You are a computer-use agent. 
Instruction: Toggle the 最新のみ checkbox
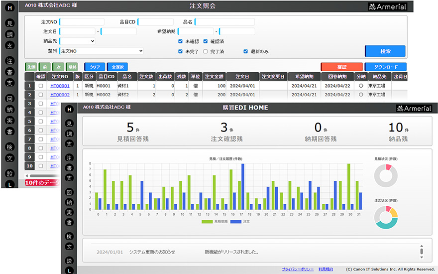(x=245, y=51)
